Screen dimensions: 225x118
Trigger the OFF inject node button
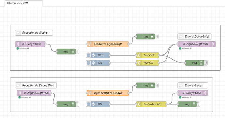pyautogui.click(x=88, y=55)
